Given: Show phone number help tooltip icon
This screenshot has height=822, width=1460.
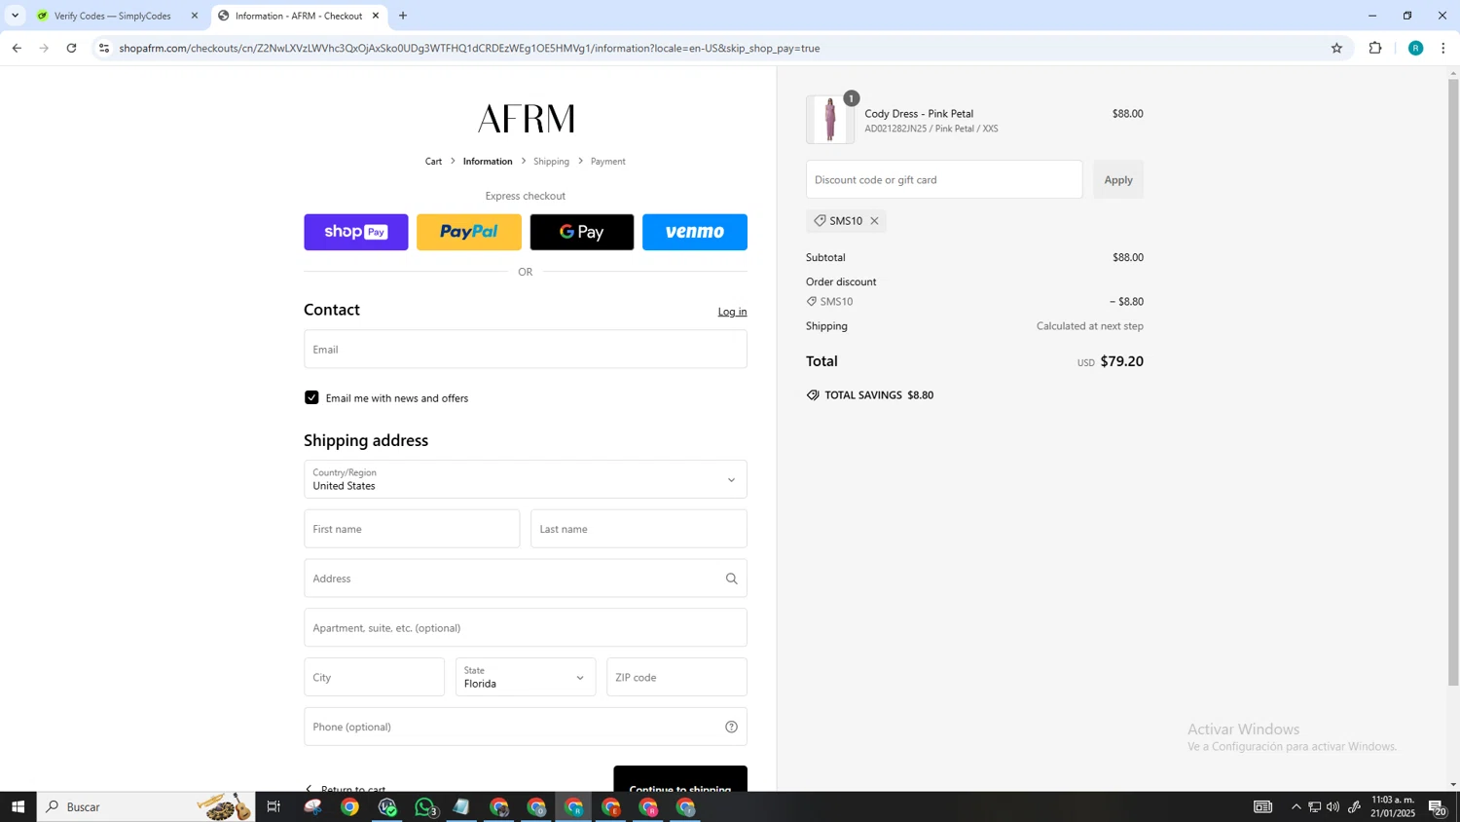Looking at the screenshot, I should click(x=731, y=727).
